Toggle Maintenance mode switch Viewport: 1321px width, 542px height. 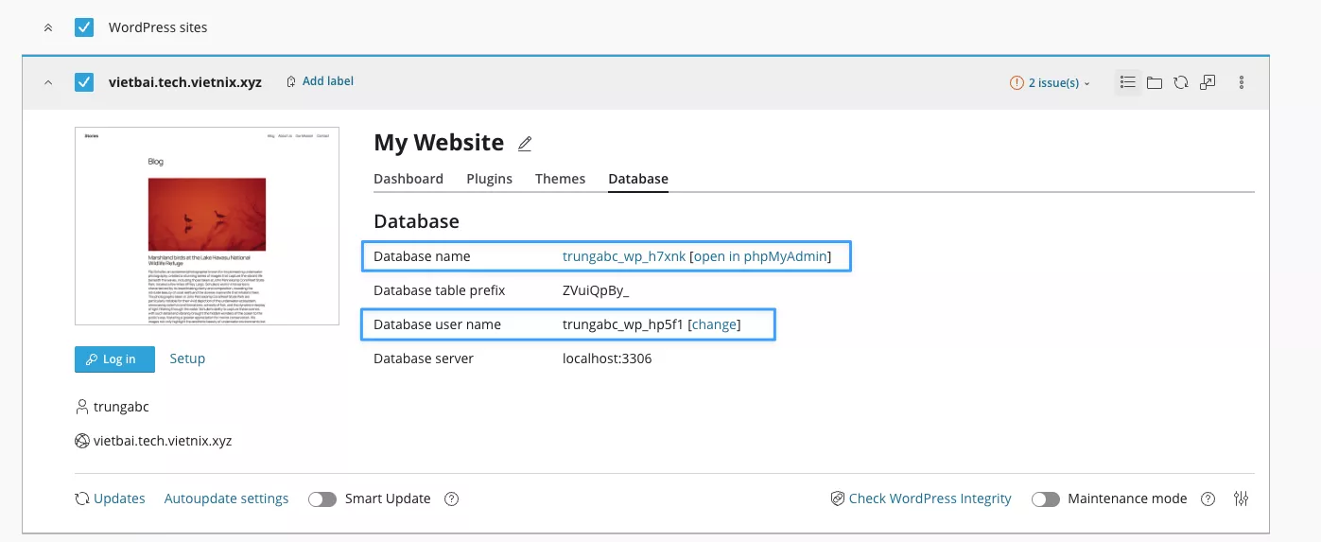(x=1045, y=498)
